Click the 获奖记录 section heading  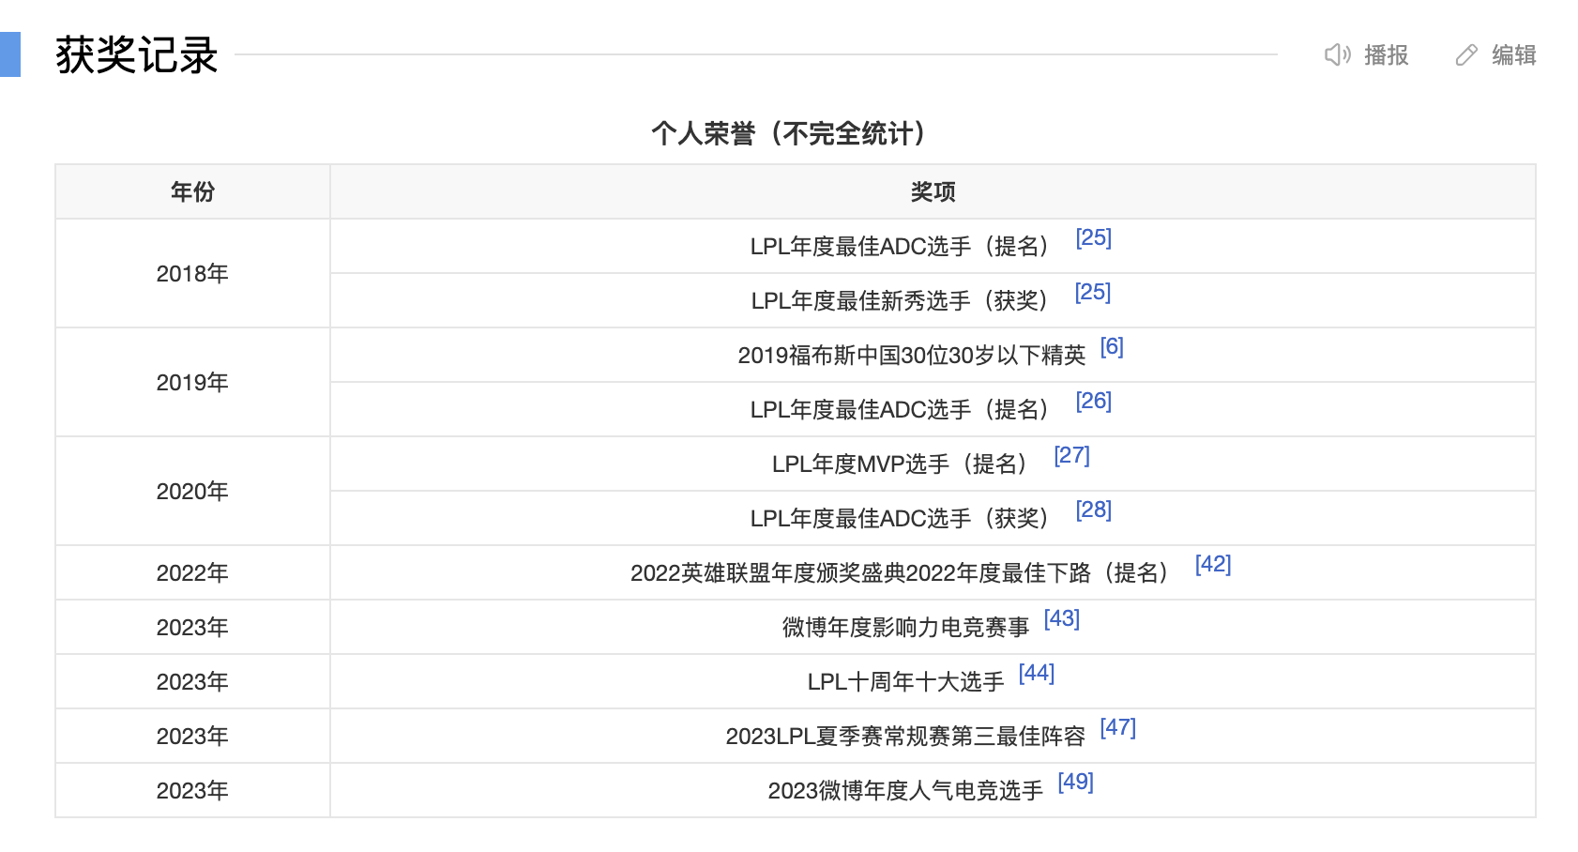tap(137, 55)
